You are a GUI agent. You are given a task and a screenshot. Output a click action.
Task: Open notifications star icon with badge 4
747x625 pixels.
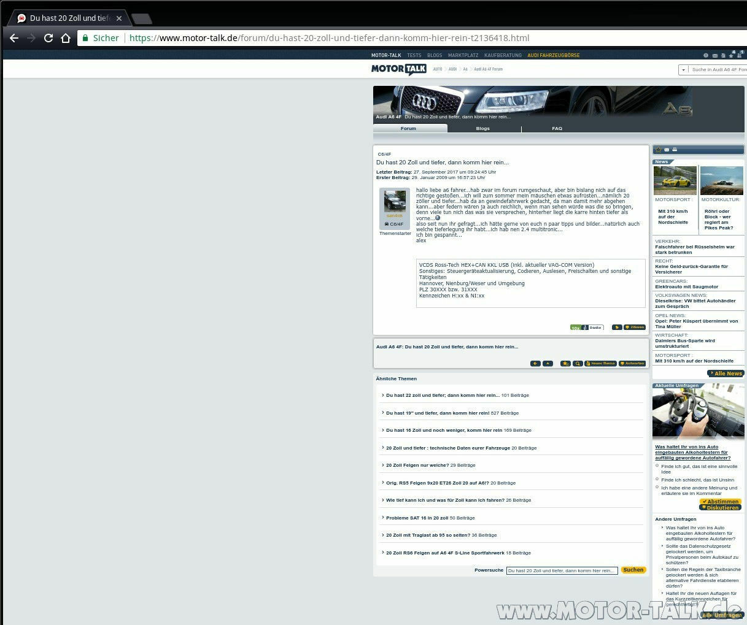pyautogui.click(x=731, y=56)
